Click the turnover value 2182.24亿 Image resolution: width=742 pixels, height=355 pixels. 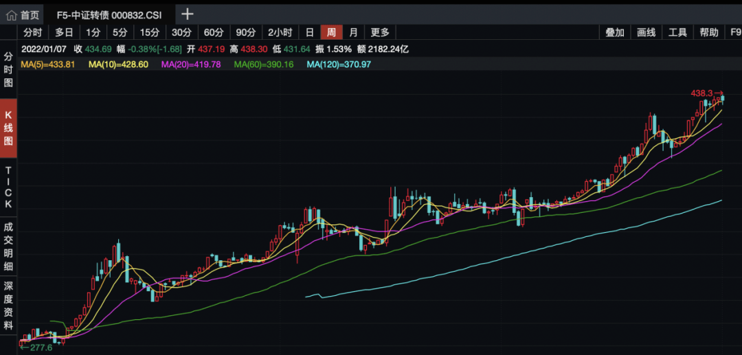(x=388, y=49)
